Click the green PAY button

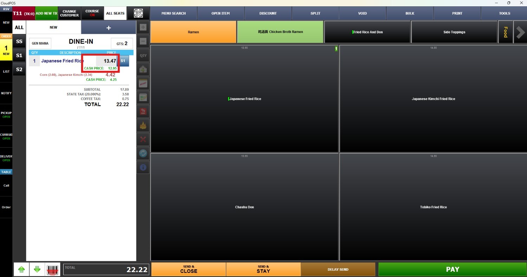[453, 269]
